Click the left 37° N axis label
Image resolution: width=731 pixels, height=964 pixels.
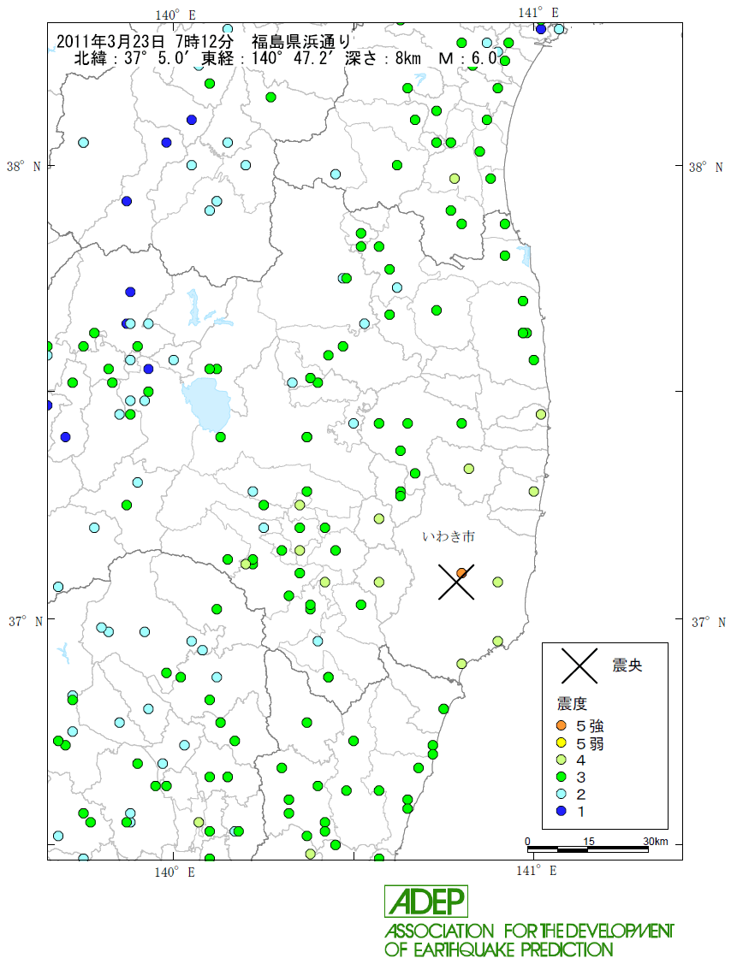point(25,622)
